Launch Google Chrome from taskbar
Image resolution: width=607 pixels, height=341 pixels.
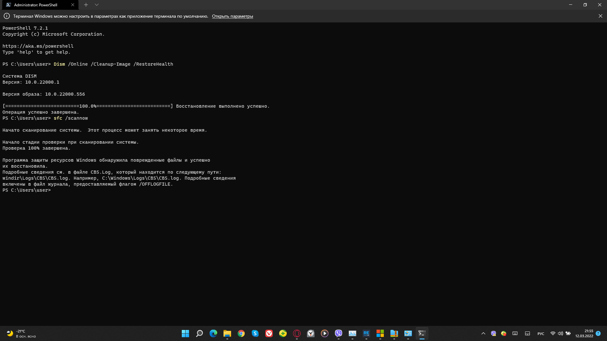[241, 333]
